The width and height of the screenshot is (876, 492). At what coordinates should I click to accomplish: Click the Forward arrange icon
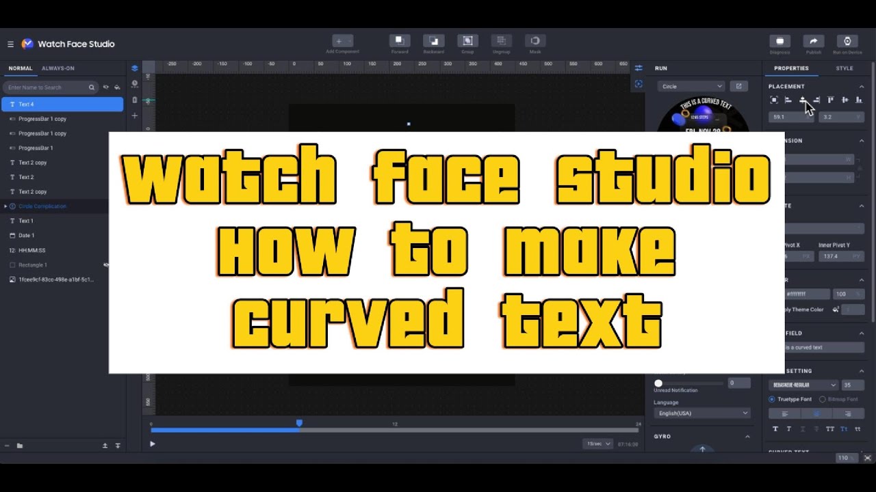(400, 41)
